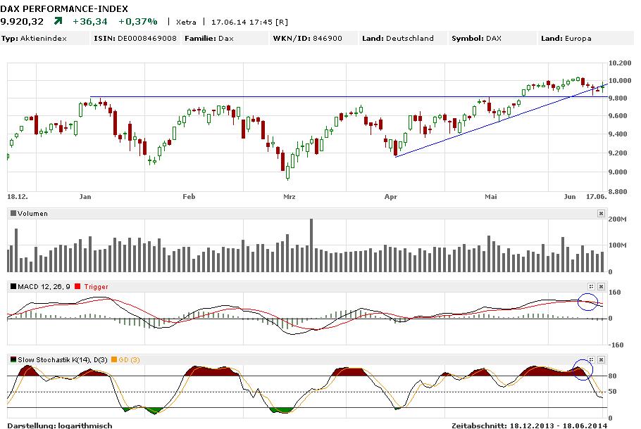Click the "Symbol: DAX" cell
641x429 pixels.
492,39
